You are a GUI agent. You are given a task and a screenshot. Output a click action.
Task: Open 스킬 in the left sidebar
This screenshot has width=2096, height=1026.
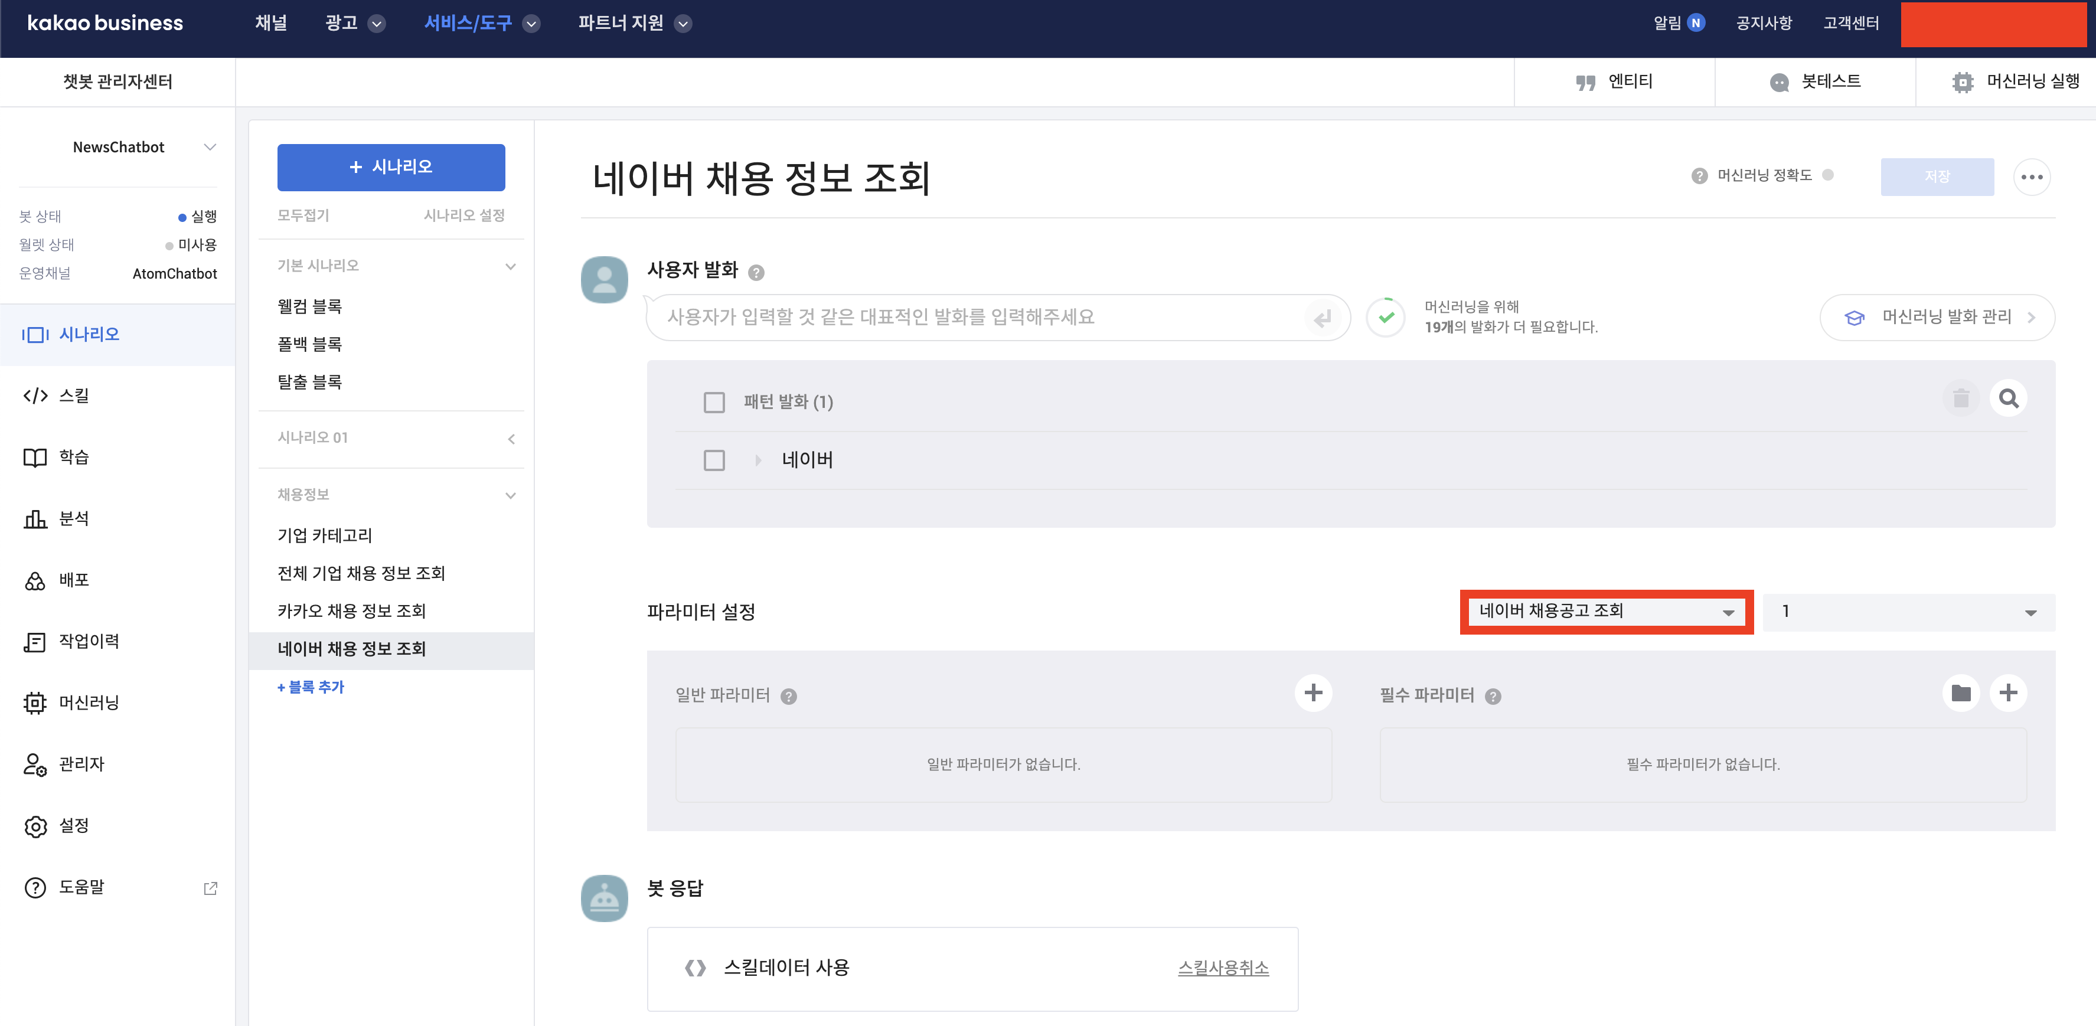(73, 396)
